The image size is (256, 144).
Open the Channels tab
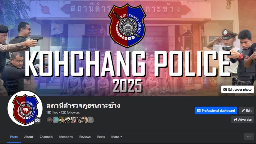tap(46, 137)
